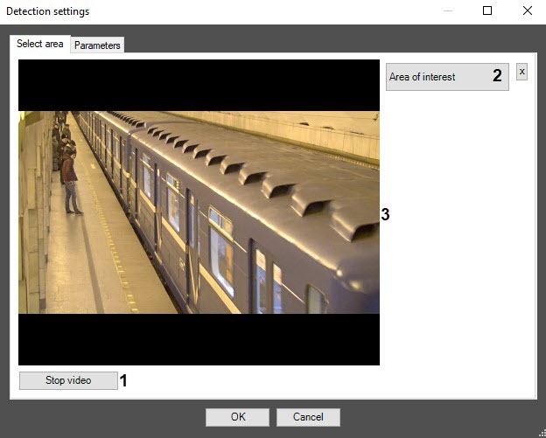Click the Area of interest button
Image resolution: width=546 pixels, height=438 pixels.
[x=435, y=77]
